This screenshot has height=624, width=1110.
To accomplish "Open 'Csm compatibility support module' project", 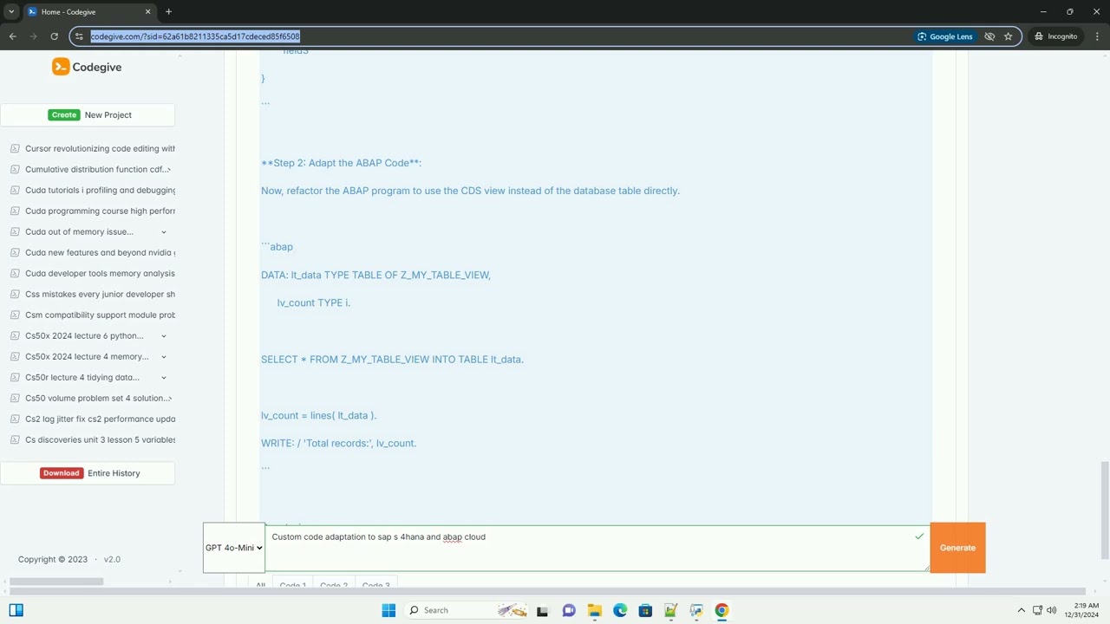I will pos(100,315).
